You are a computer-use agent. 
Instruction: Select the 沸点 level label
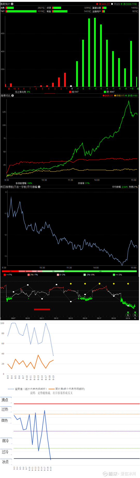click(x=6, y=400)
